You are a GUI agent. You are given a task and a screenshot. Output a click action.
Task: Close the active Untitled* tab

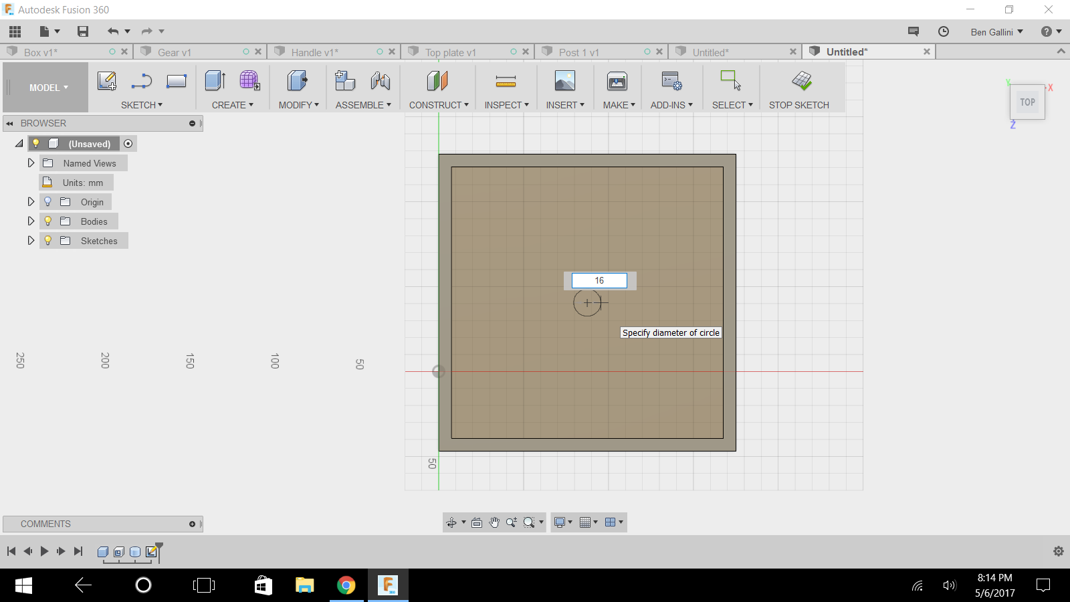(927, 52)
